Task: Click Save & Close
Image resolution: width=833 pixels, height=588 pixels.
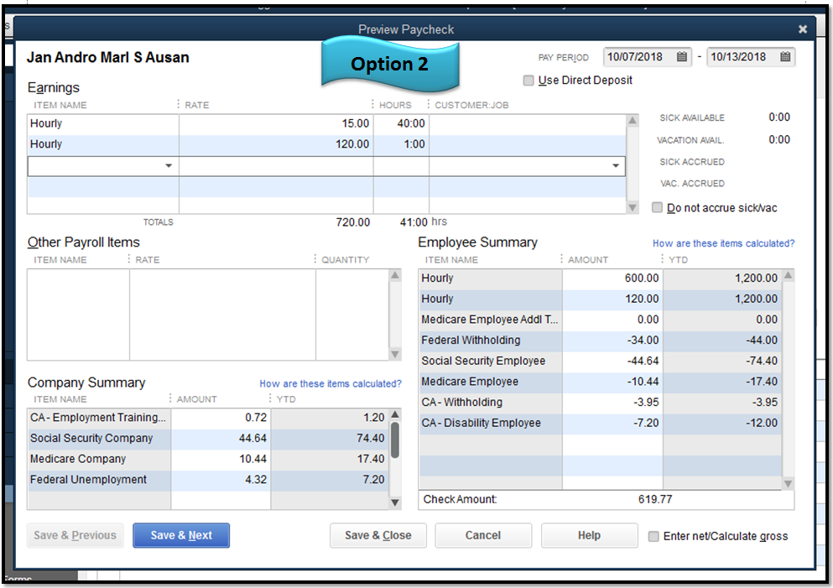Action: [377, 535]
